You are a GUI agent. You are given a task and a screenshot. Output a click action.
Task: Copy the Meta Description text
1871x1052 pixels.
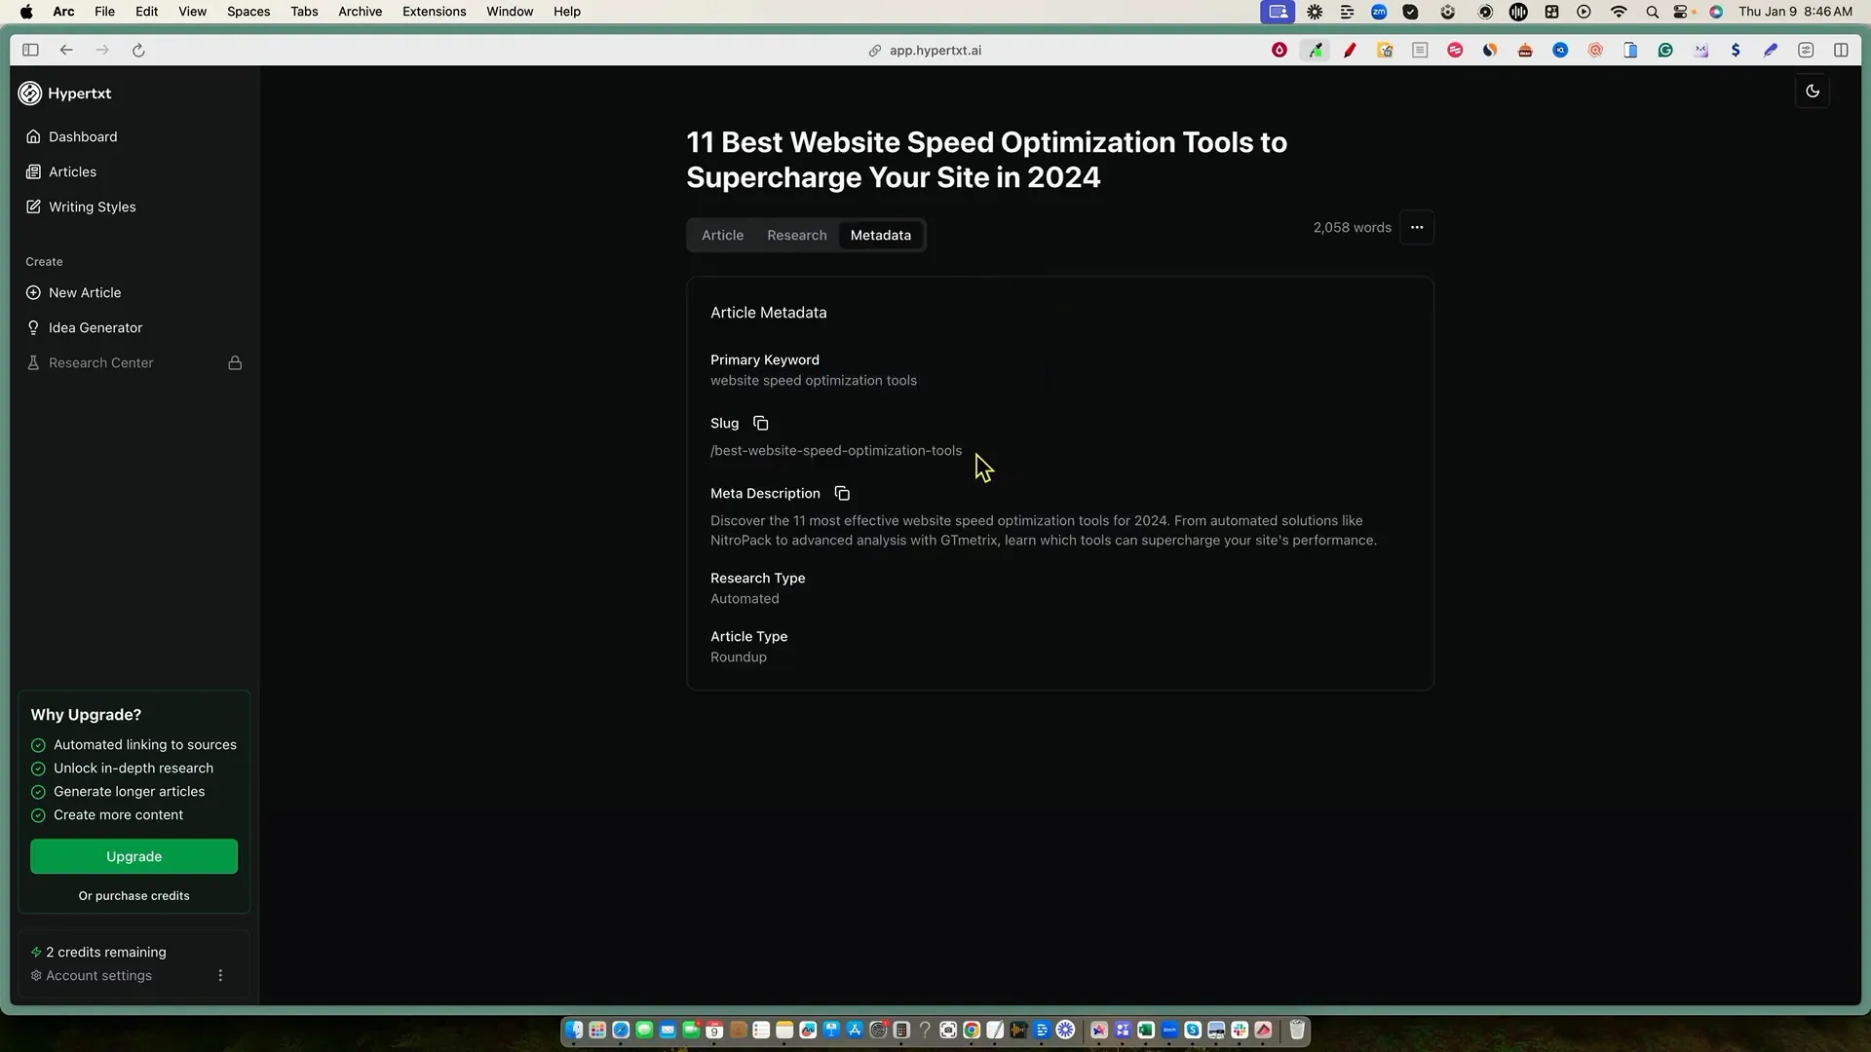pos(842,494)
